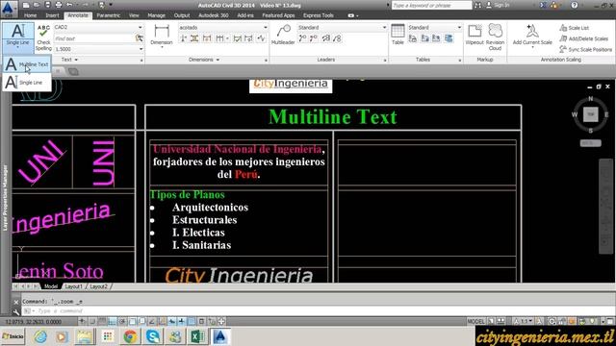
Task: Open Layer Properties Manager side palette
Action: 5,197
